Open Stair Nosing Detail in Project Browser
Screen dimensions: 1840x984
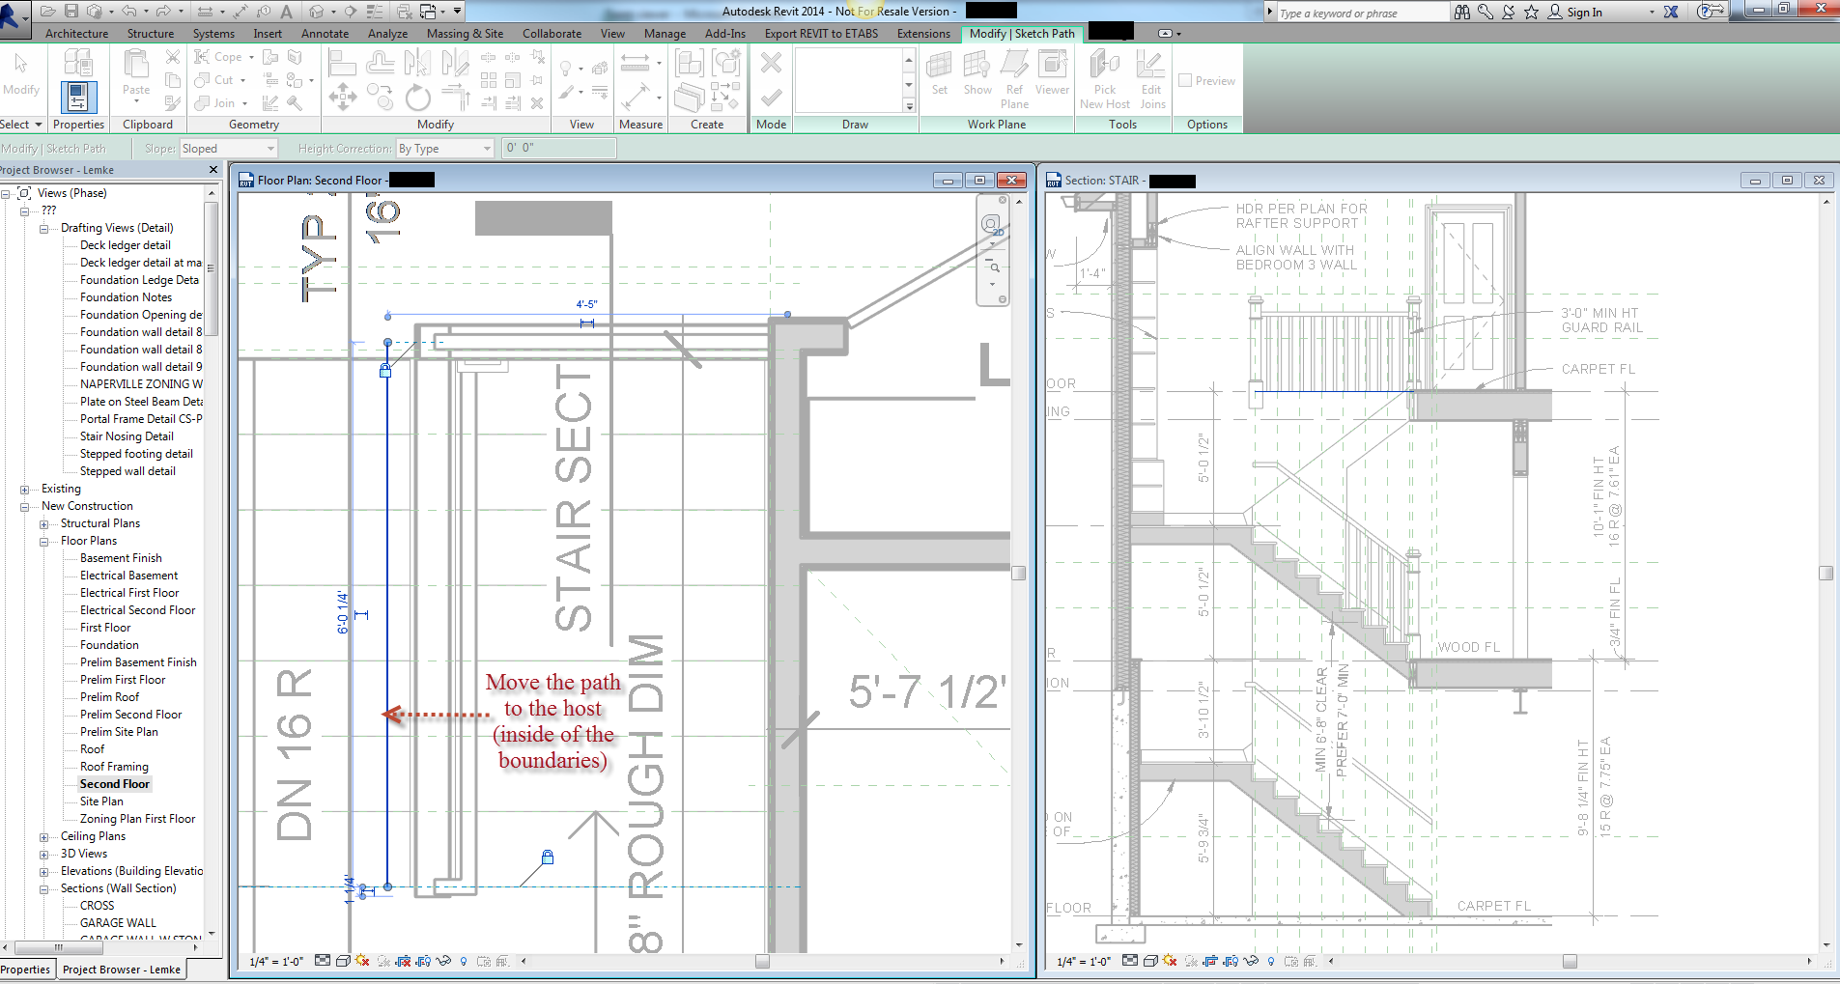[127, 436]
